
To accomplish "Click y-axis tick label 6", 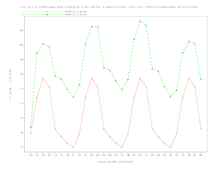I will 22,147.
